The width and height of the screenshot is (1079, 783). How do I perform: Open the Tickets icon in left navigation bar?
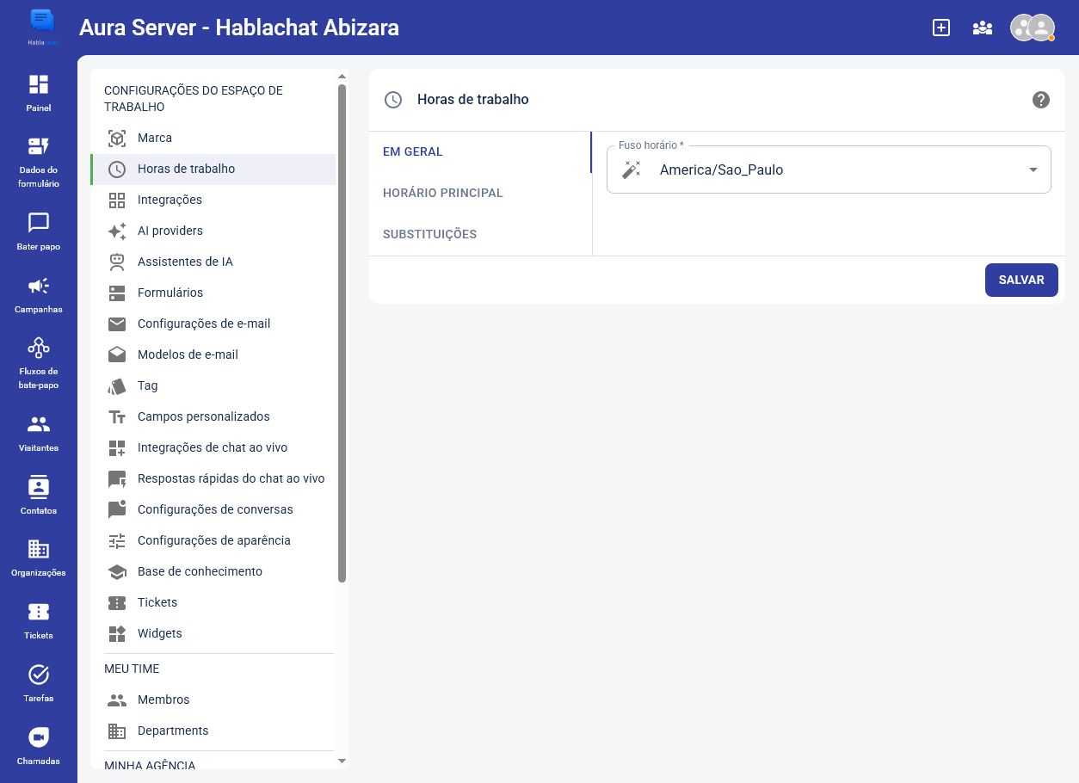pyautogui.click(x=39, y=612)
